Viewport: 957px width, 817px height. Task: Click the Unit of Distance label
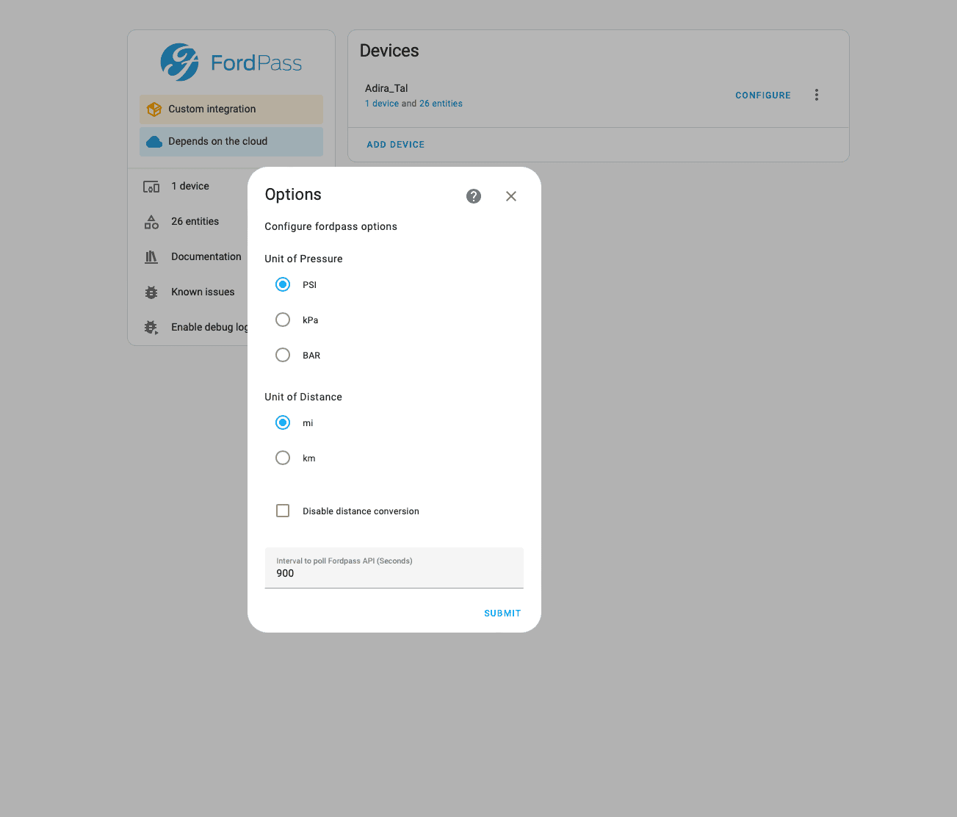point(303,397)
